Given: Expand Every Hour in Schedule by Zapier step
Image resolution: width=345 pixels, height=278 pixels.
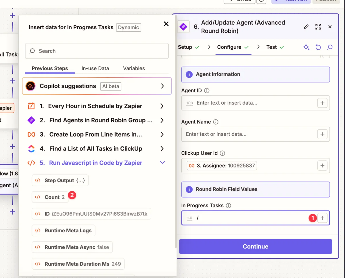Looking at the screenshot, I should click(x=162, y=106).
